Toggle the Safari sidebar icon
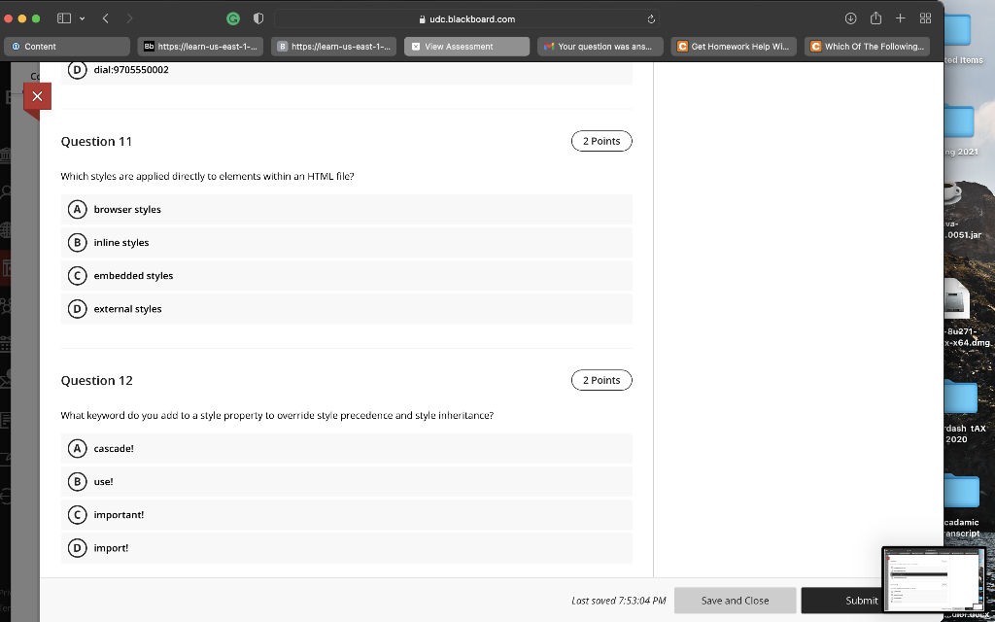 pyautogui.click(x=64, y=18)
